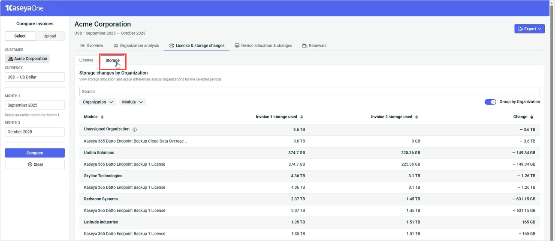Toggle Group by Organization switch
This screenshot has width=555, height=241.
tap(490, 102)
